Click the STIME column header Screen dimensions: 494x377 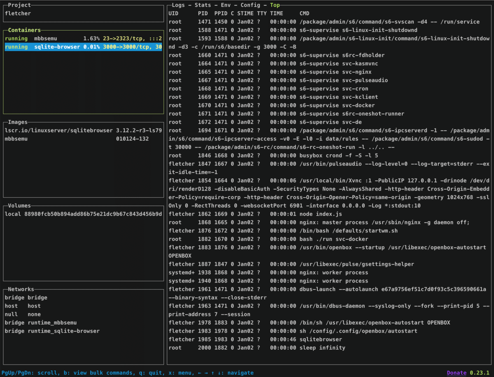pos(245,13)
